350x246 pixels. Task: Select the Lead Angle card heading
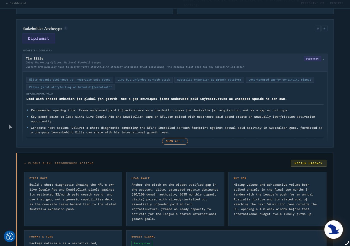pos(141,178)
